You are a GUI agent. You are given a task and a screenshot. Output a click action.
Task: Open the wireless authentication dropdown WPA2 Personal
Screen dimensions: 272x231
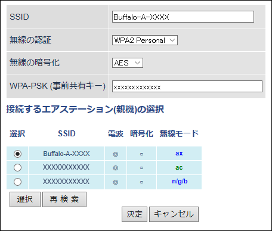click(x=145, y=40)
